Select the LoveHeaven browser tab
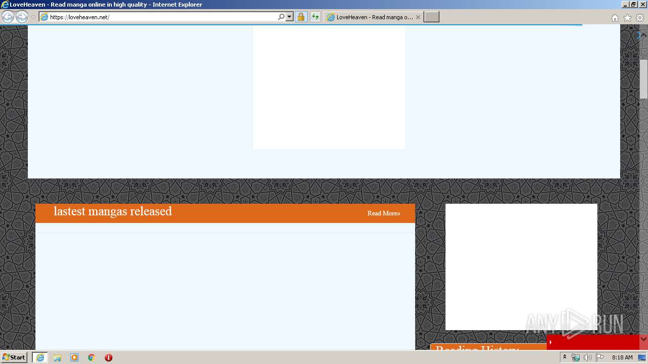 [373, 17]
